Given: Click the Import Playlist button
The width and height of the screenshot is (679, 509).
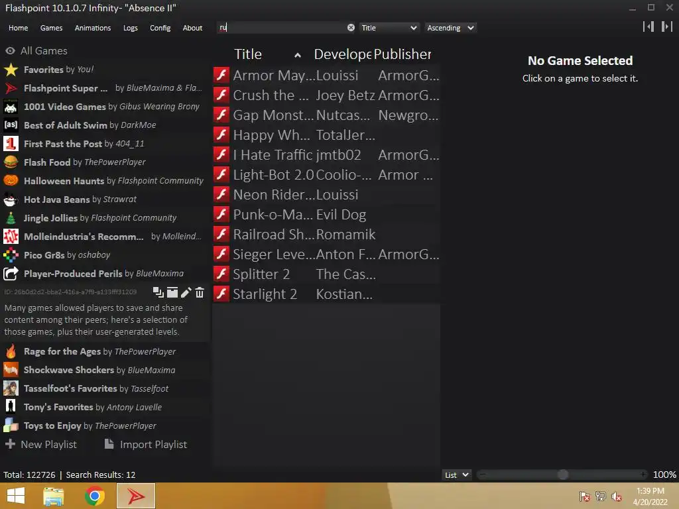Looking at the screenshot, I should [x=146, y=445].
